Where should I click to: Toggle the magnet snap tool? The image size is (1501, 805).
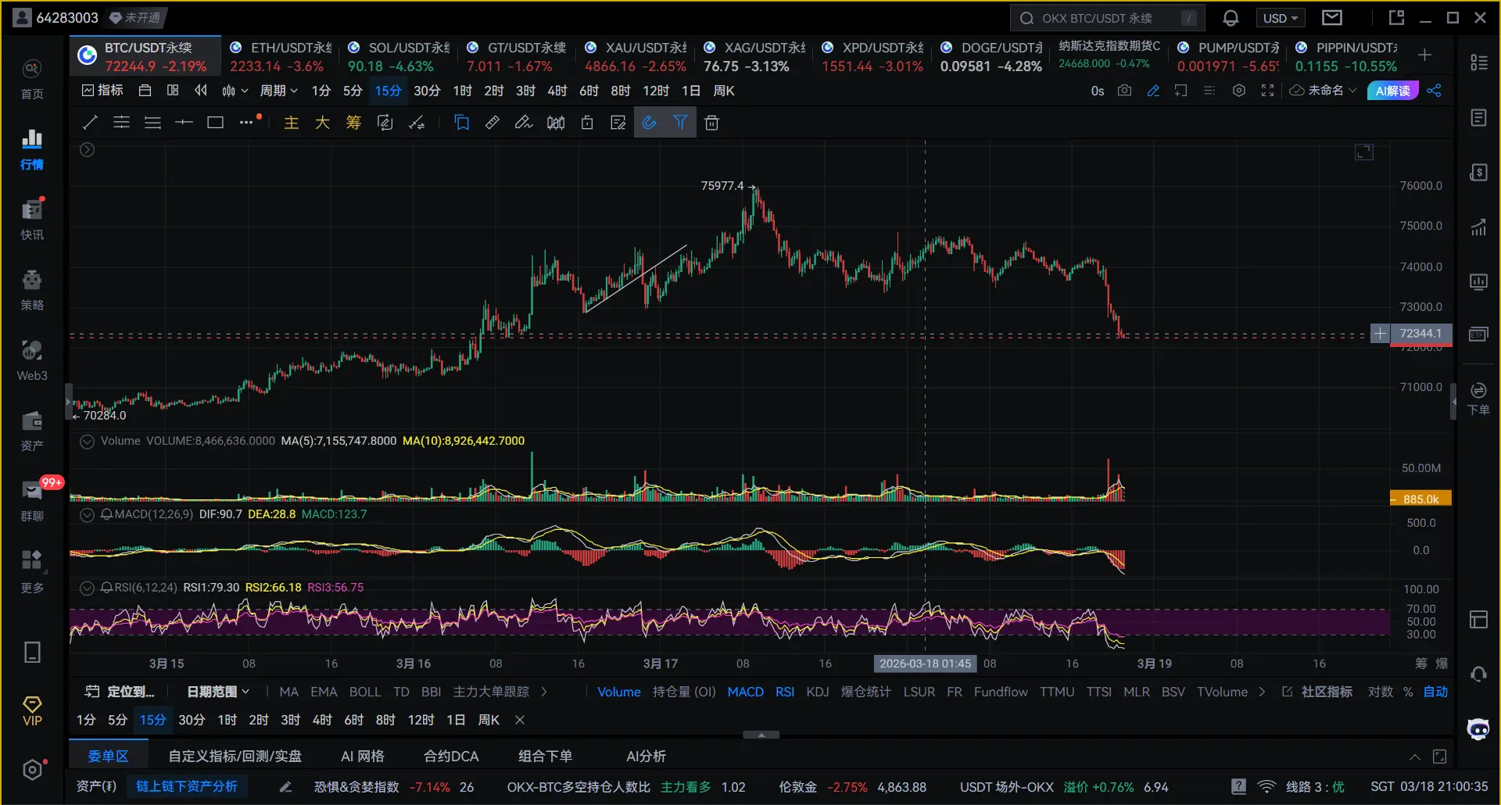649,123
